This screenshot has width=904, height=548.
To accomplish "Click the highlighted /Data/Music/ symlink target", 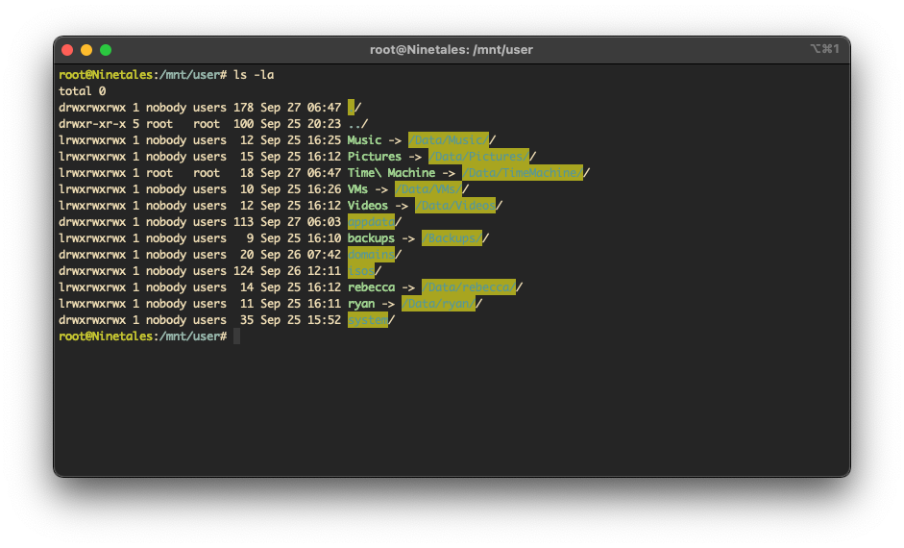I will (448, 140).
